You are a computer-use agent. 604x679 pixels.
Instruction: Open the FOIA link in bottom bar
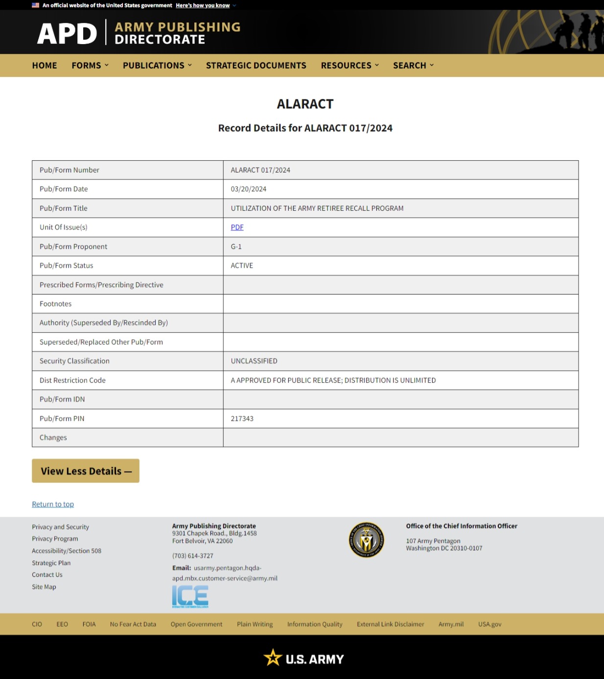click(x=89, y=624)
